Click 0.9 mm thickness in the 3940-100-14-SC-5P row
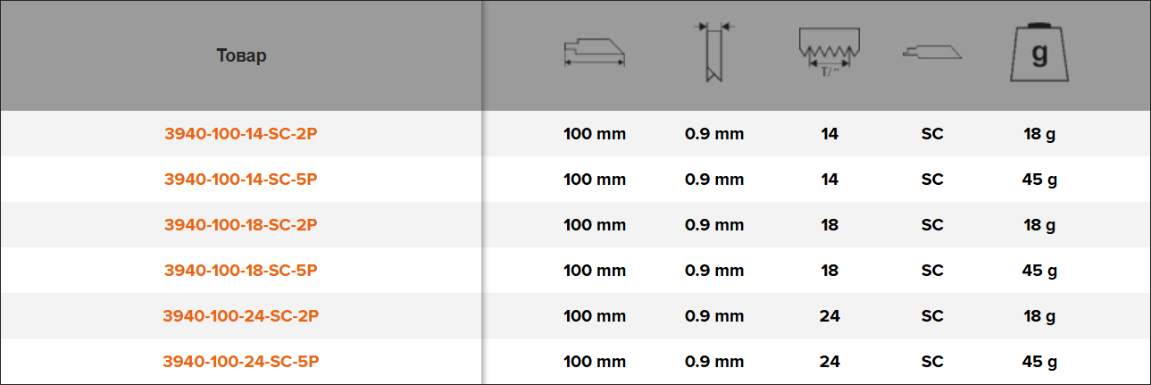The width and height of the screenshot is (1151, 385). click(714, 180)
